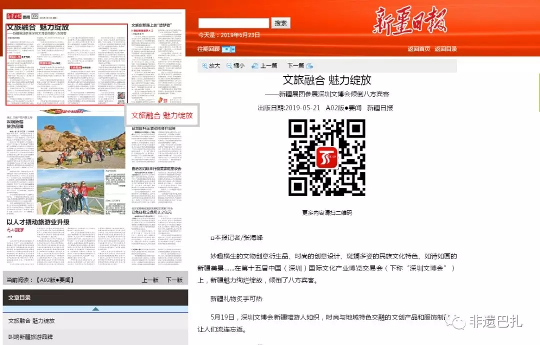Click the 下一篇 next article icon

(309, 66)
